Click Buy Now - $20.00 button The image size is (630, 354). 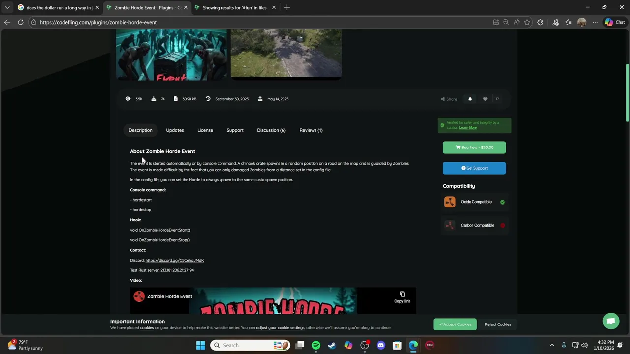coord(474,147)
